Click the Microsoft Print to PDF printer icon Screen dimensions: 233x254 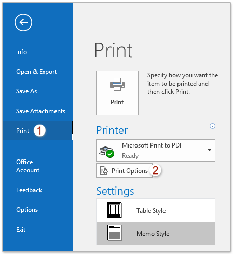(x=106, y=152)
